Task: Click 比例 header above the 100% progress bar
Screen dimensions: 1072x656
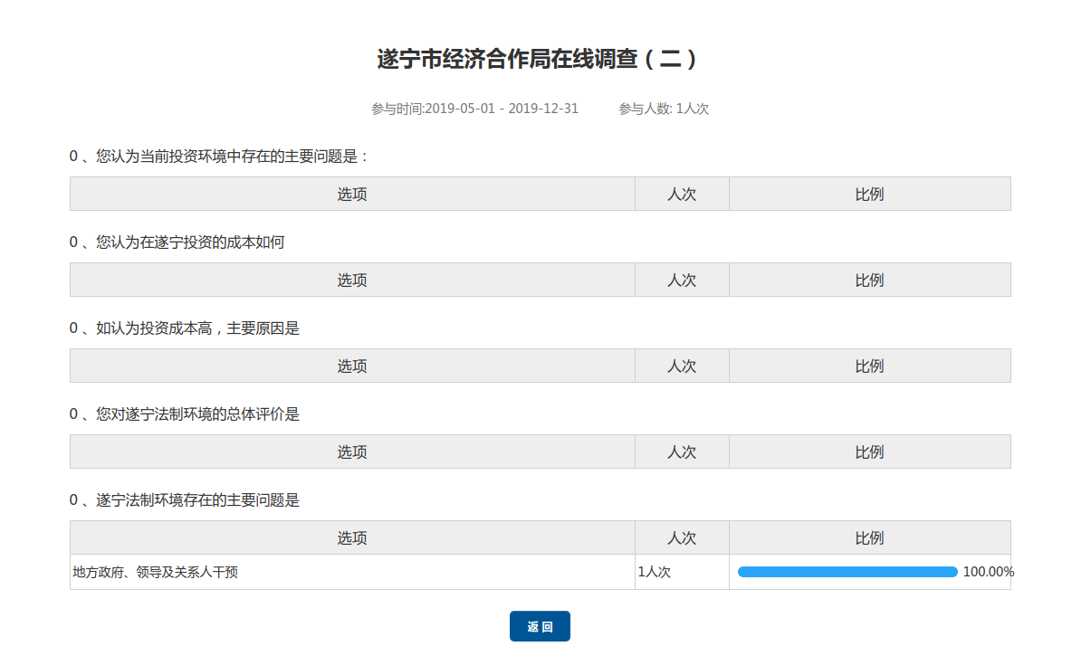Action: [869, 537]
